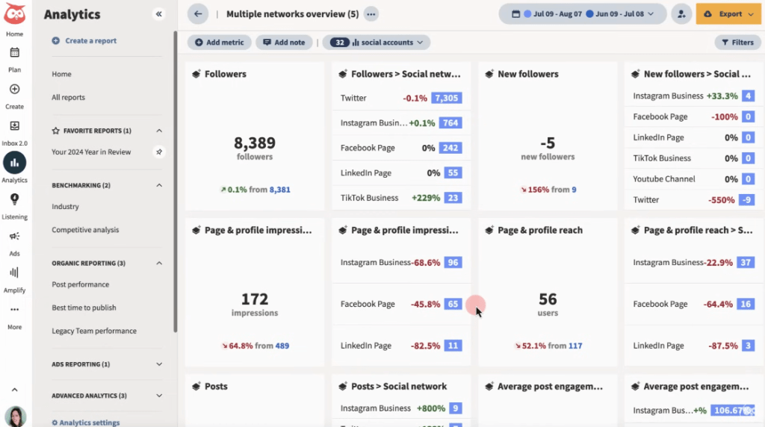Open the 32 social accounts dropdown
Viewport: 765px width, 427px height.
(377, 43)
